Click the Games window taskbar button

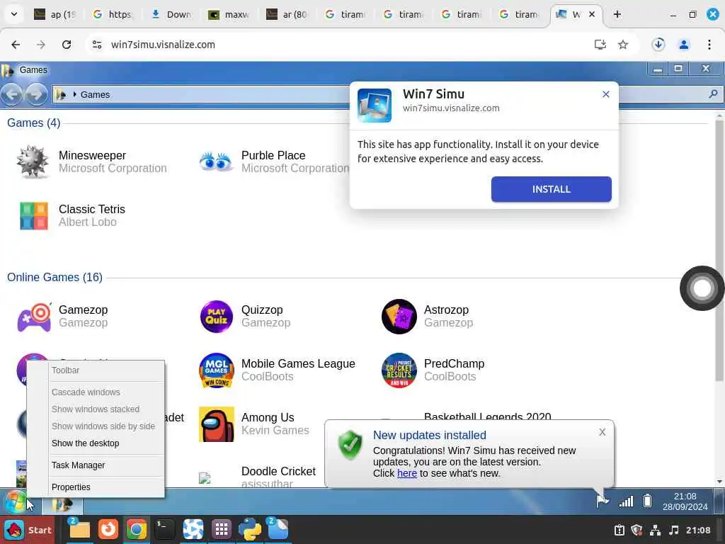62,503
